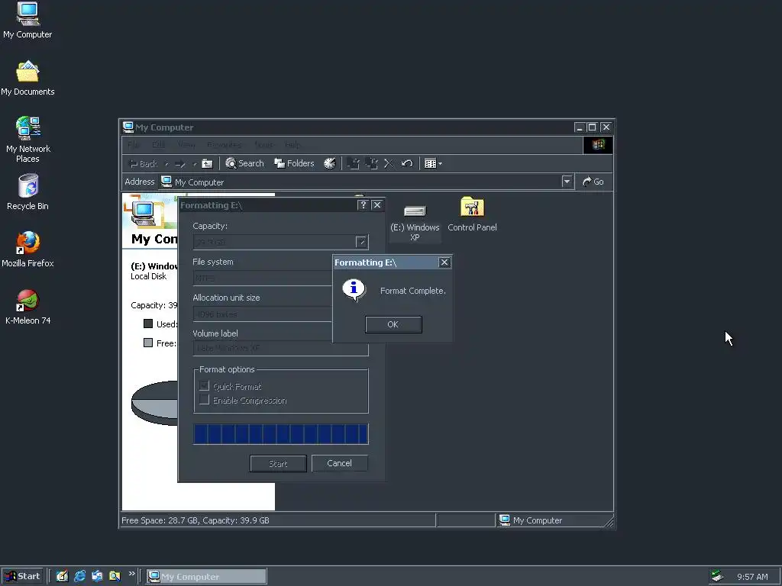Viewport: 782px width, 586px height.
Task: Click the folder search quick launch icon
Action: tap(115, 576)
